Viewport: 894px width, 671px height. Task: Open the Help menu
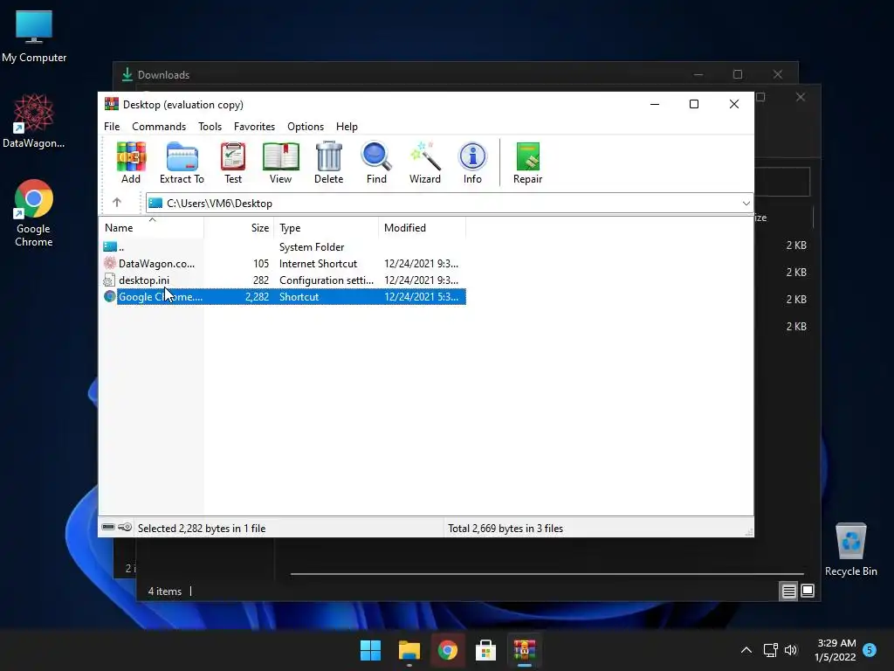[x=347, y=127]
